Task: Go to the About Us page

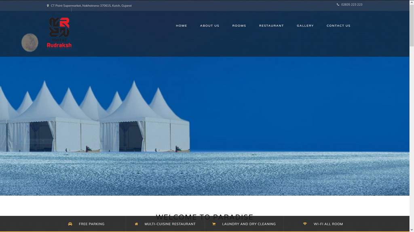Action: pos(209,26)
